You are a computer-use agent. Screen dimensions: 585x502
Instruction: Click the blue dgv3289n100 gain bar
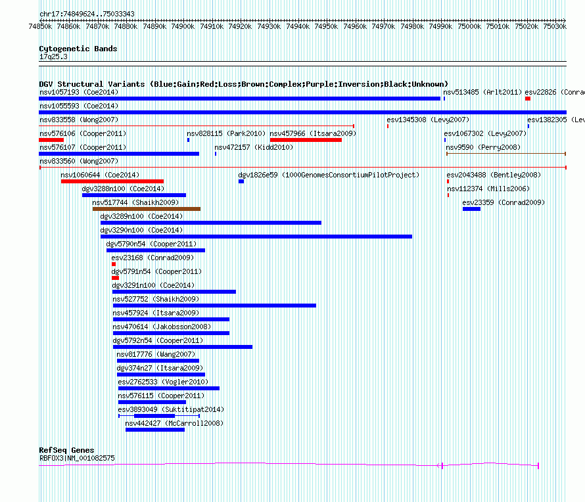pos(211,223)
